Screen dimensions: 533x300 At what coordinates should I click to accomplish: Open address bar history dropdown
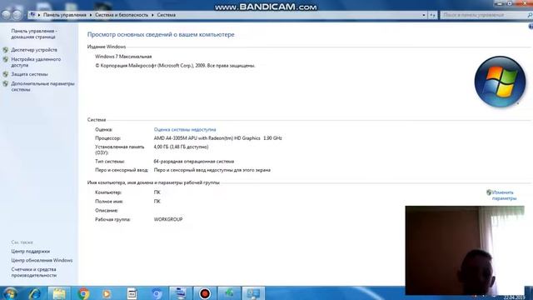[x=424, y=15]
